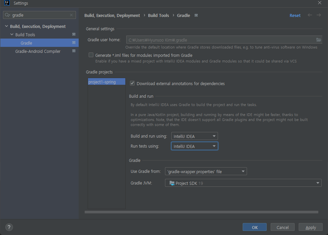The image size is (328, 235).
Task: Click project-level icon beside Gradle-Android Compiler
Action: tap(74, 51)
